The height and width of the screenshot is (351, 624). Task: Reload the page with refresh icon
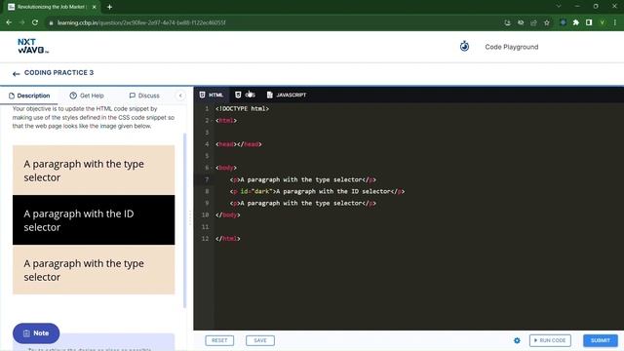[35, 22]
